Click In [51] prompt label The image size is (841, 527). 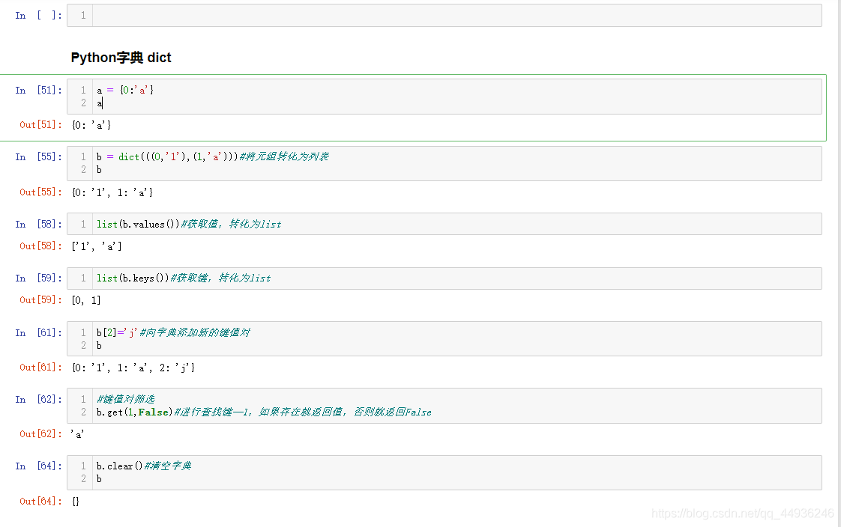(x=38, y=90)
